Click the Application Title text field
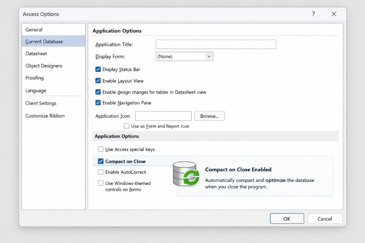The width and height of the screenshot is (365, 243). (x=216, y=44)
